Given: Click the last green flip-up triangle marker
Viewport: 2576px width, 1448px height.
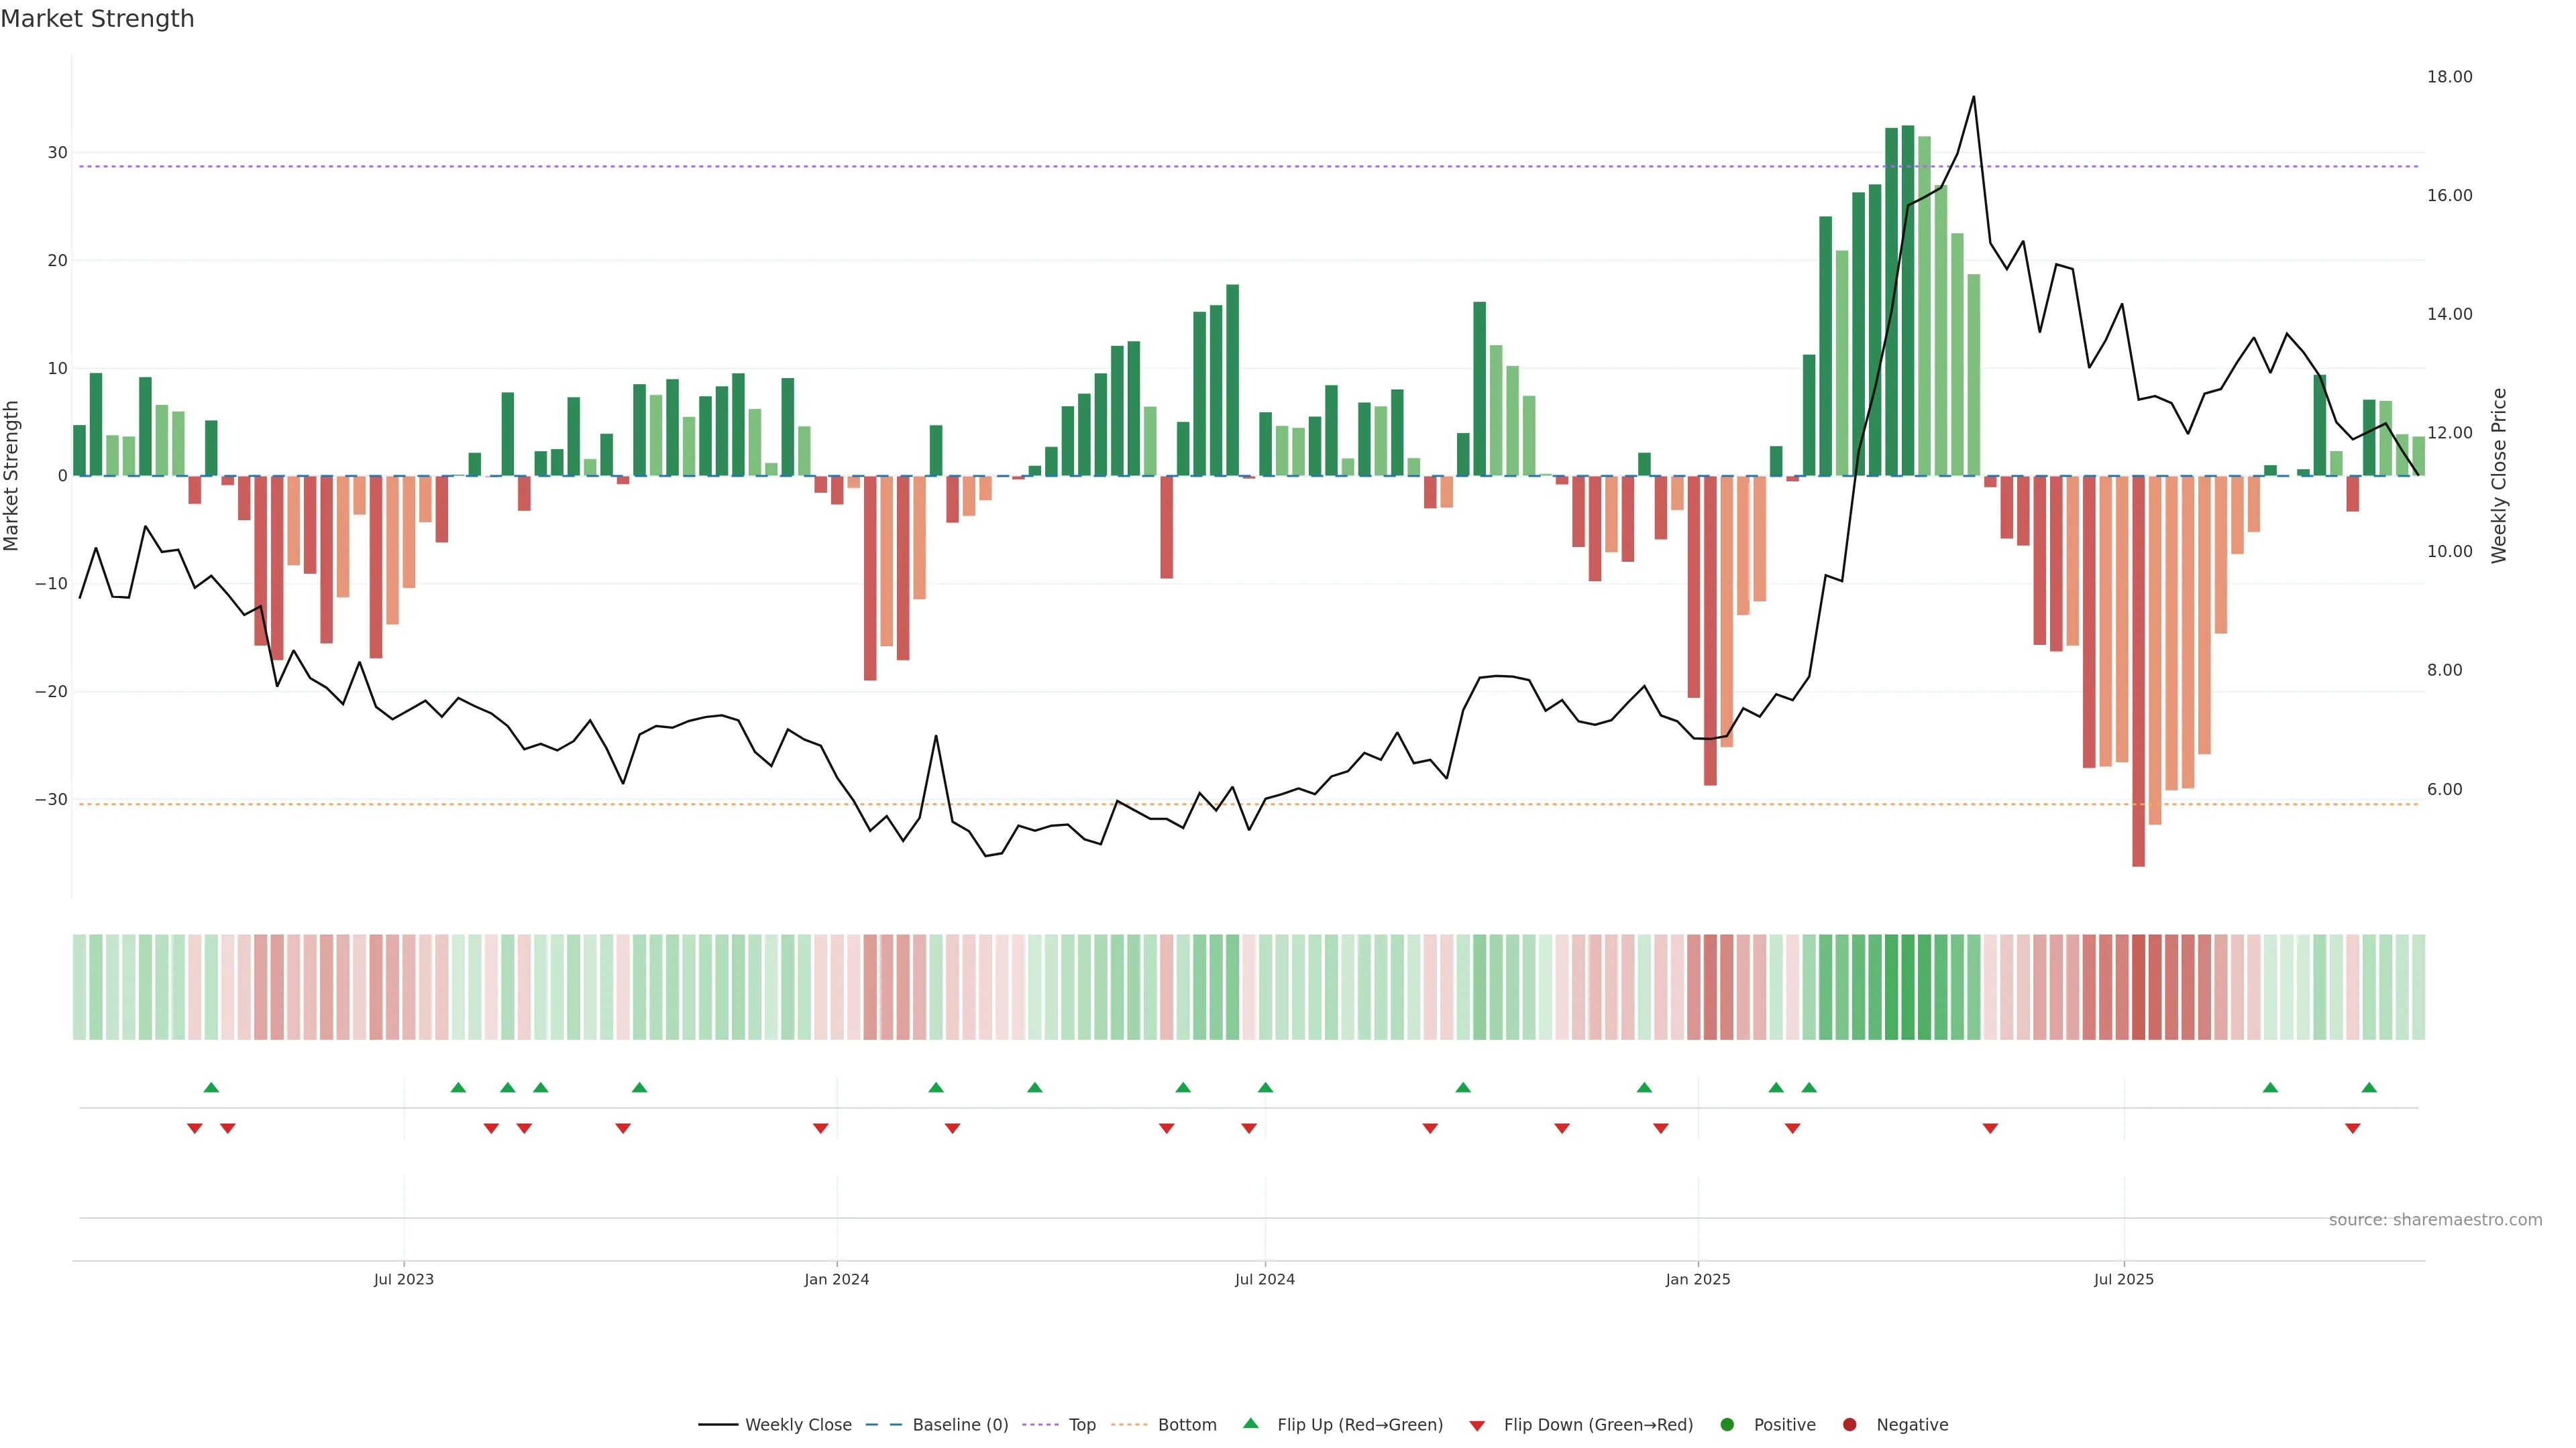Looking at the screenshot, I should [2369, 1087].
